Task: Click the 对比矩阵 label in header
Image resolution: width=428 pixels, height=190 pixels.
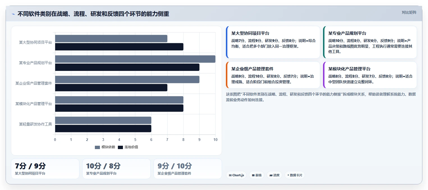Action: point(409,12)
